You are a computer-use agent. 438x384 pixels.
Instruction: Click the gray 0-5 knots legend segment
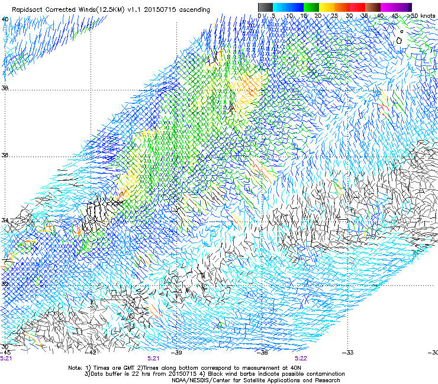[265, 7]
